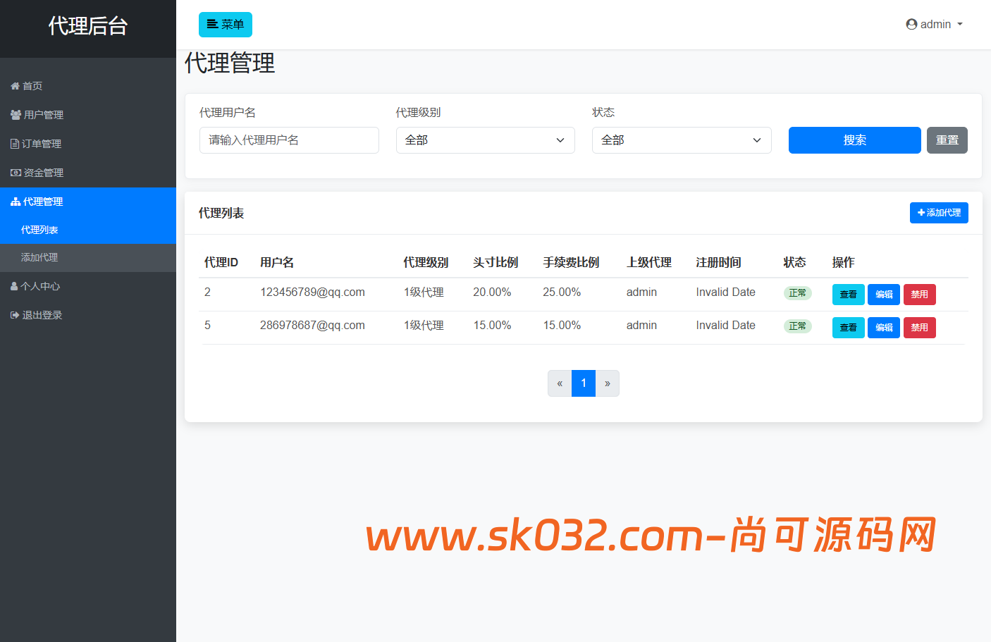Open the admin account dropdown caret

959,24
